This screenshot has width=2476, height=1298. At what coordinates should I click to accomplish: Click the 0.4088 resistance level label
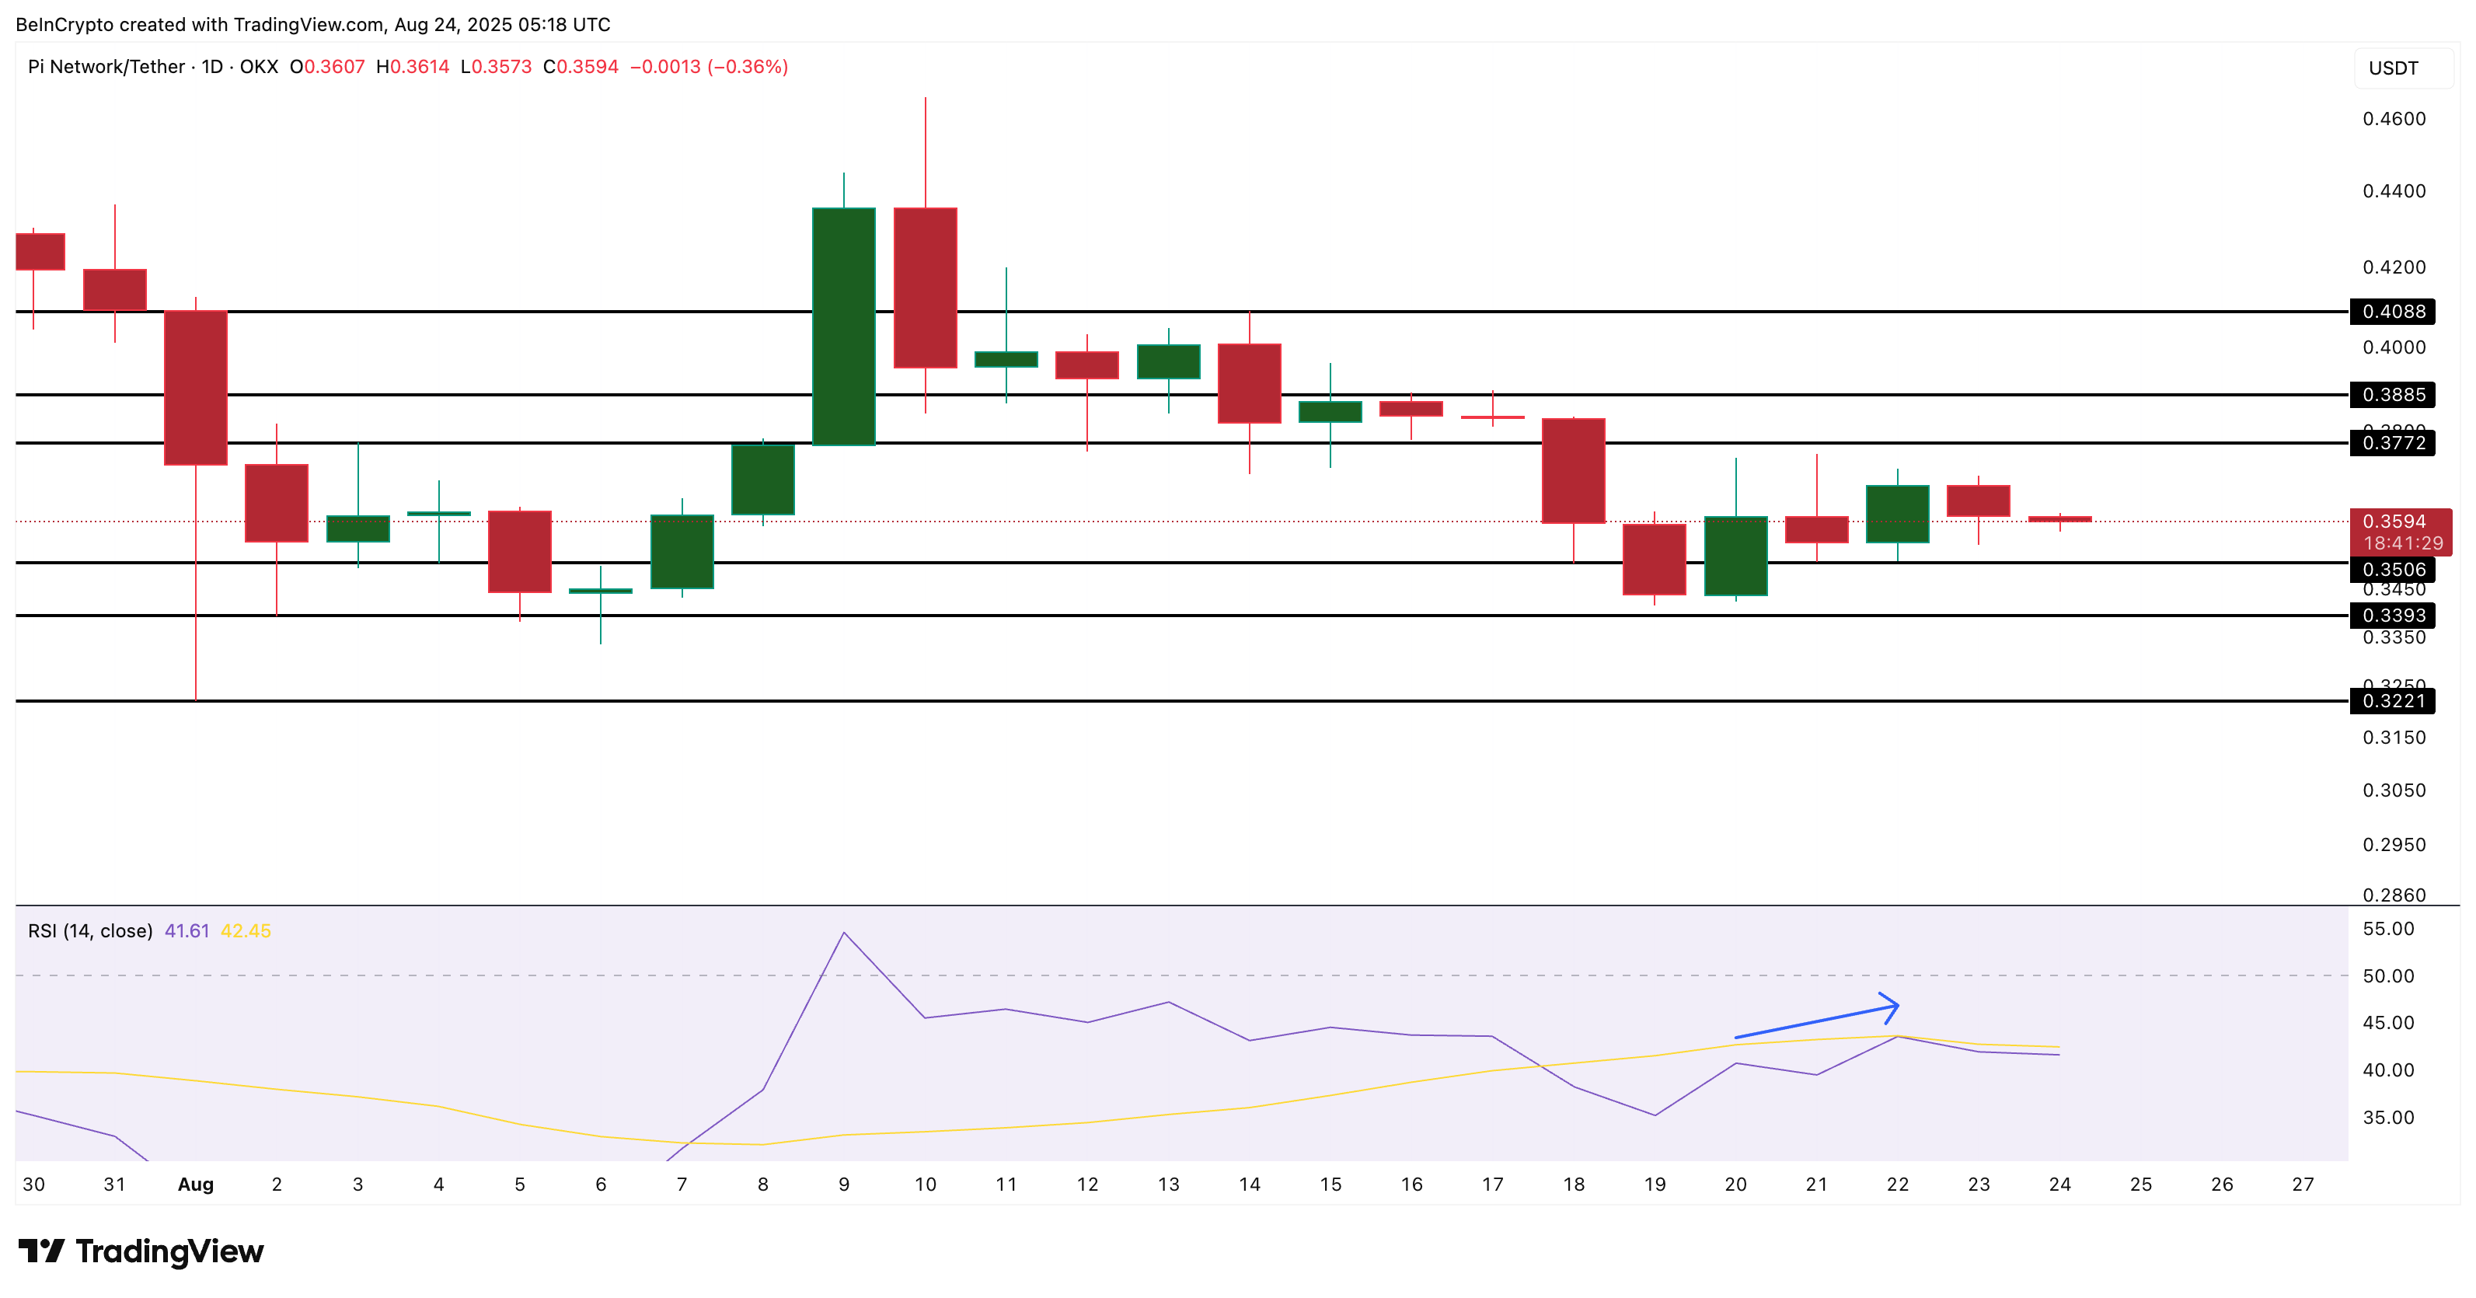tap(2396, 312)
